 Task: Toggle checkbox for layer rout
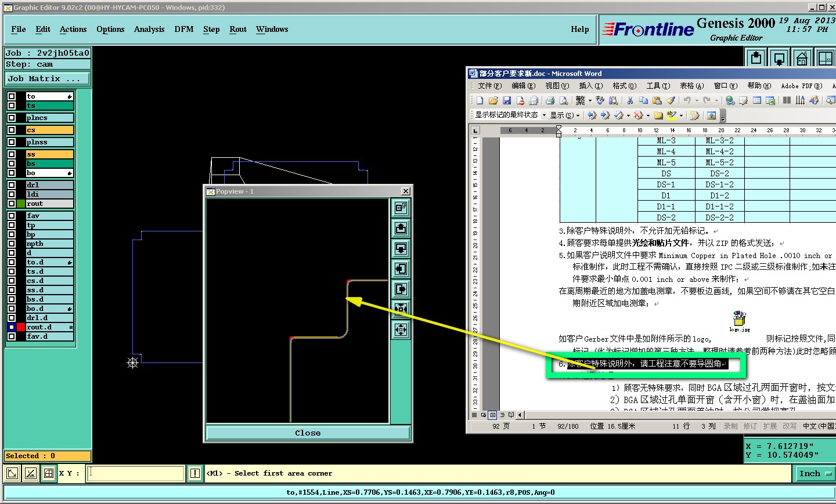click(12, 204)
